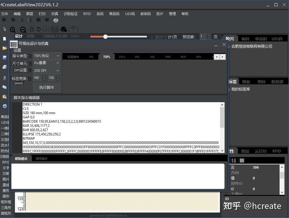This screenshot has width=289, height=218.
Task: Switch to the ZPL protocol tab
Action: [x=91, y=57]
